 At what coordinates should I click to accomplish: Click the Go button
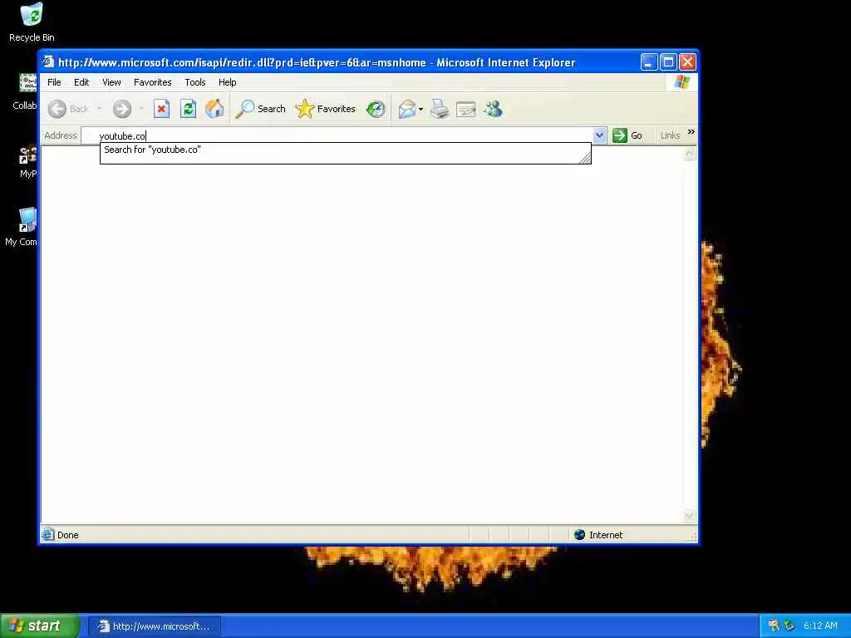click(627, 135)
